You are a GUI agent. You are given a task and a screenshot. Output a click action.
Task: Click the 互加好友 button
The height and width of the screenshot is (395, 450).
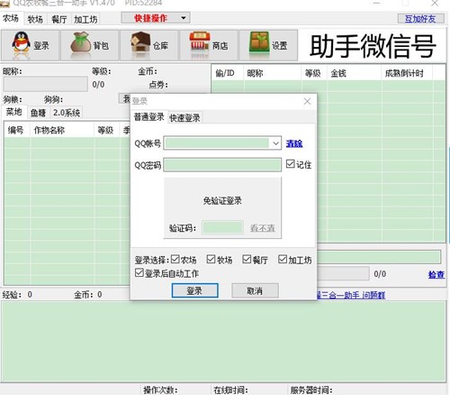coord(420,19)
